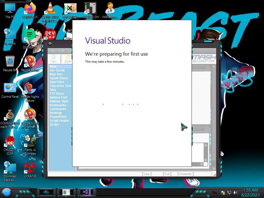Launch the FURRY FUX Firefox shortcut
Viewport: 264px width, 198px height.
point(30,10)
